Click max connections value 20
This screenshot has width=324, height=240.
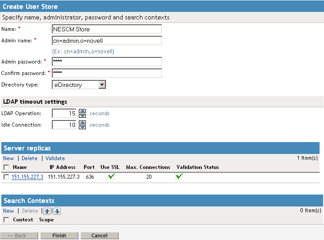tap(149, 177)
